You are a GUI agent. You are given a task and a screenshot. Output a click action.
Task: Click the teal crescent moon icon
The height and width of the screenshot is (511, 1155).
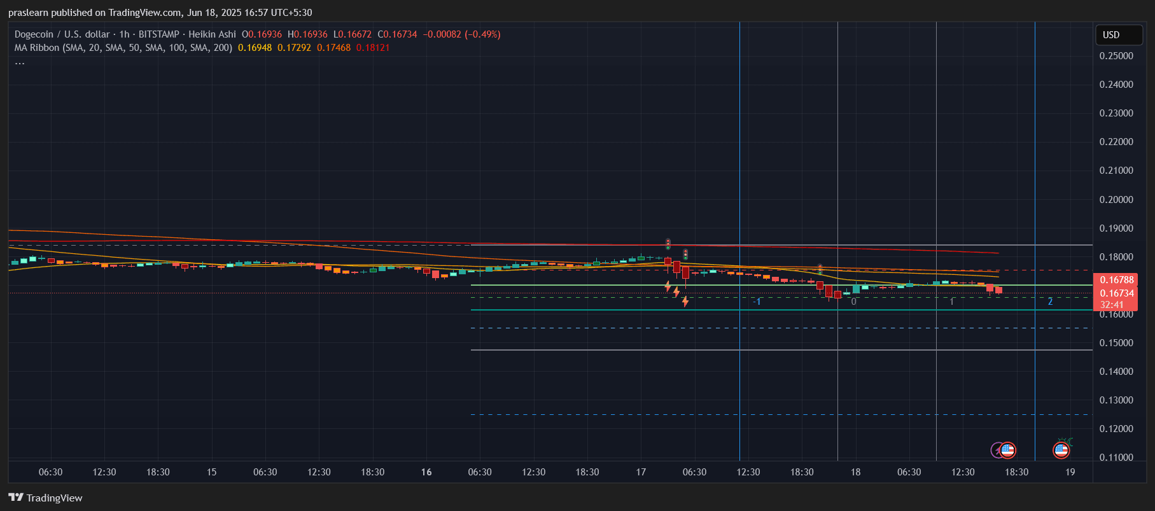pyautogui.click(x=1070, y=441)
